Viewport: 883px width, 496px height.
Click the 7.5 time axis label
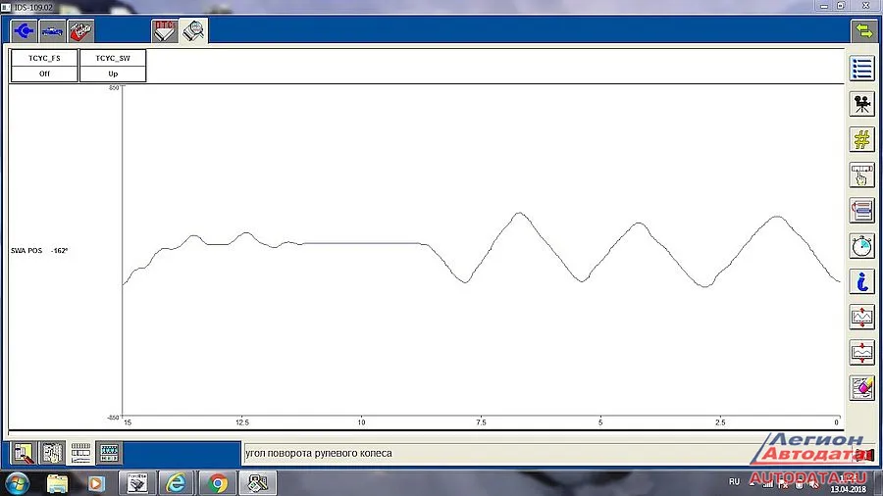point(481,422)
